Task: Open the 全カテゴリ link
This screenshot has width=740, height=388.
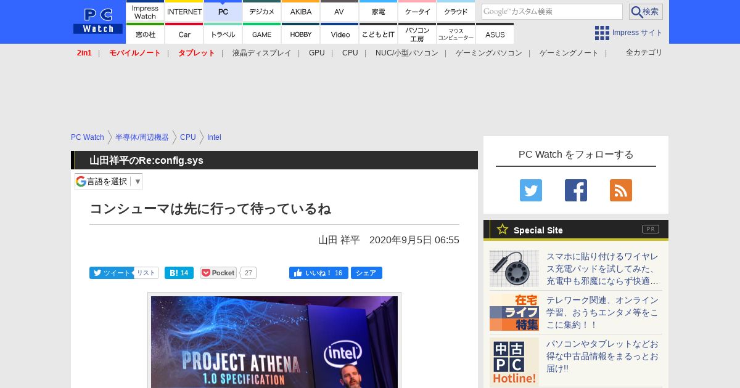Action: point(644,52)
